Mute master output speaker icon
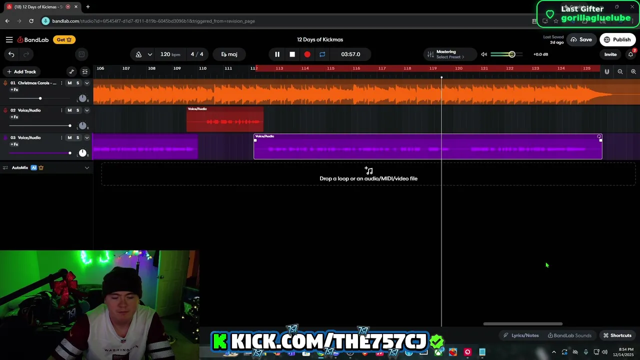This screenshot has height=360, width=640. click(x=483, y=54)
